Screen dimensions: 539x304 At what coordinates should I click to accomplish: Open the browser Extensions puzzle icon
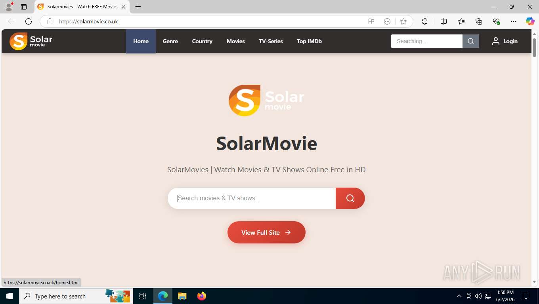(x=424, y=21)
